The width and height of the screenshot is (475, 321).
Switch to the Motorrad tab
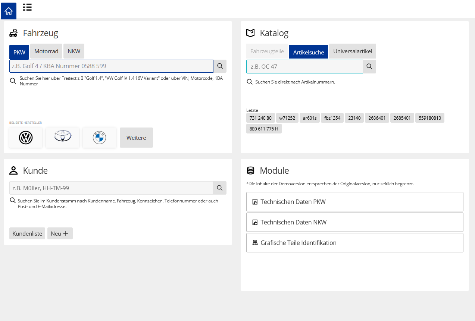tap(46, 51)
